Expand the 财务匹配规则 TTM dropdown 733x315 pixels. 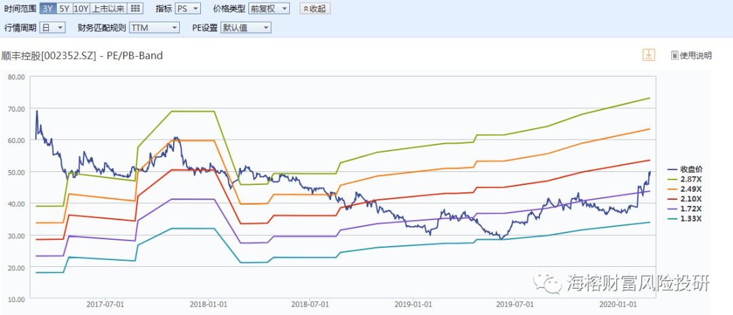click(154, 28)
